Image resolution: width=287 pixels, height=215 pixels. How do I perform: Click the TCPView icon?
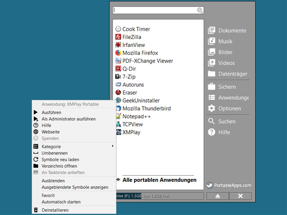click(119, 124)
